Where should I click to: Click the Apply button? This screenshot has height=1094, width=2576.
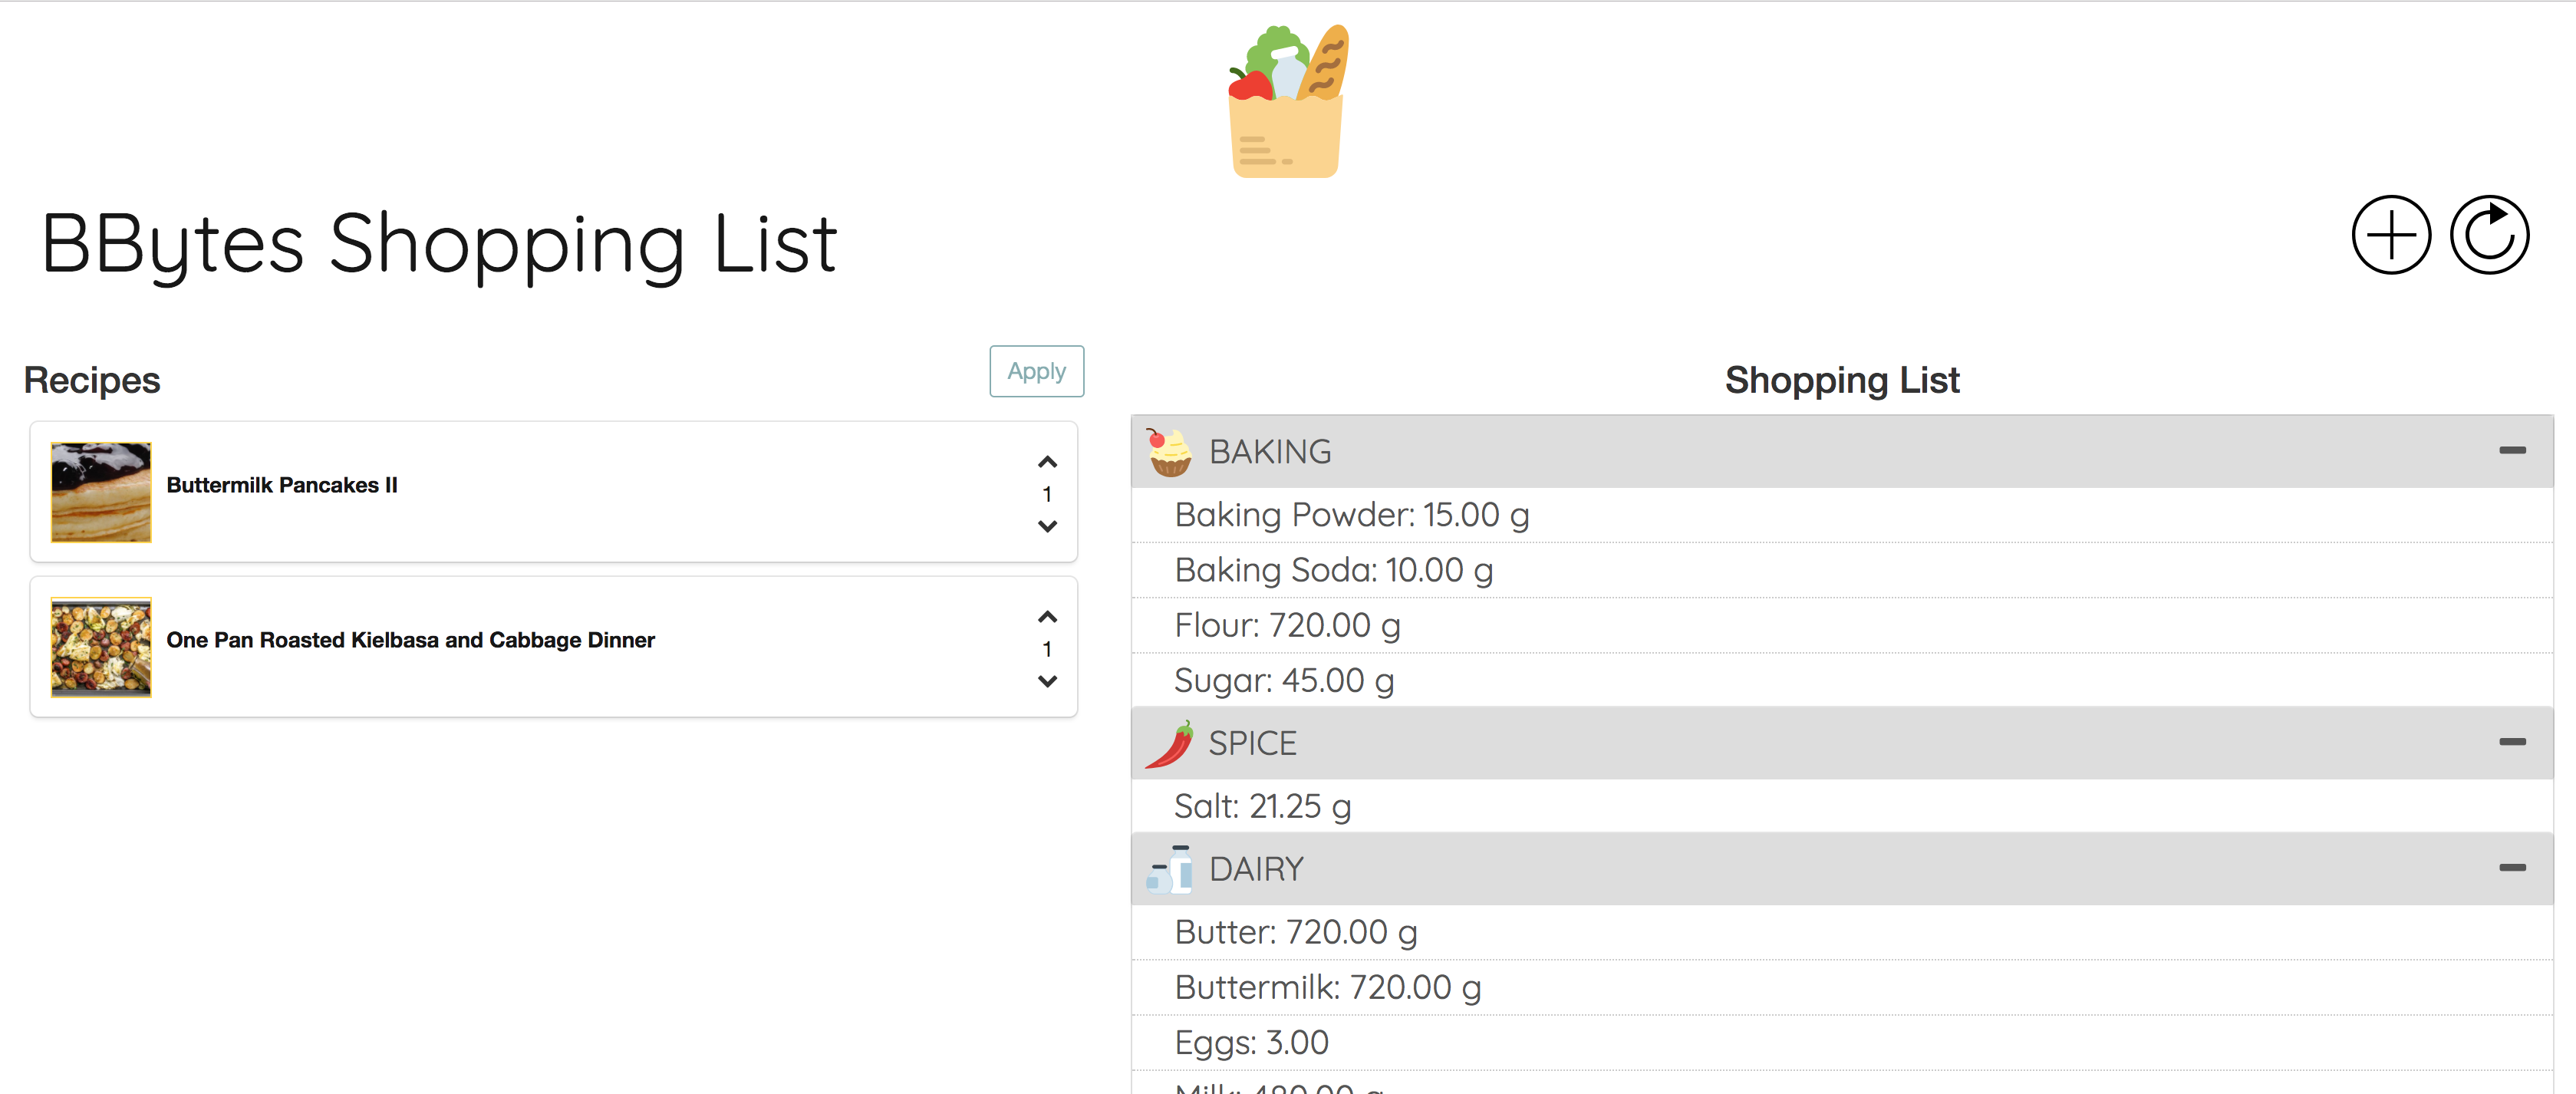[x=1036, y=371]
